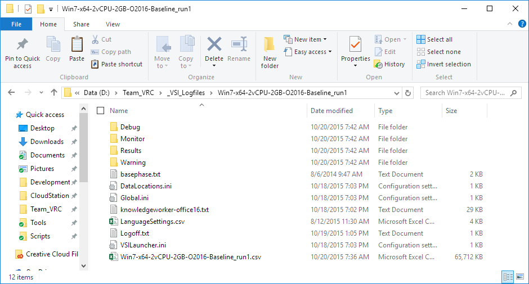Click the search magnifier icon
Viewport: 529px width, 284px height.
tap(513, 93)
